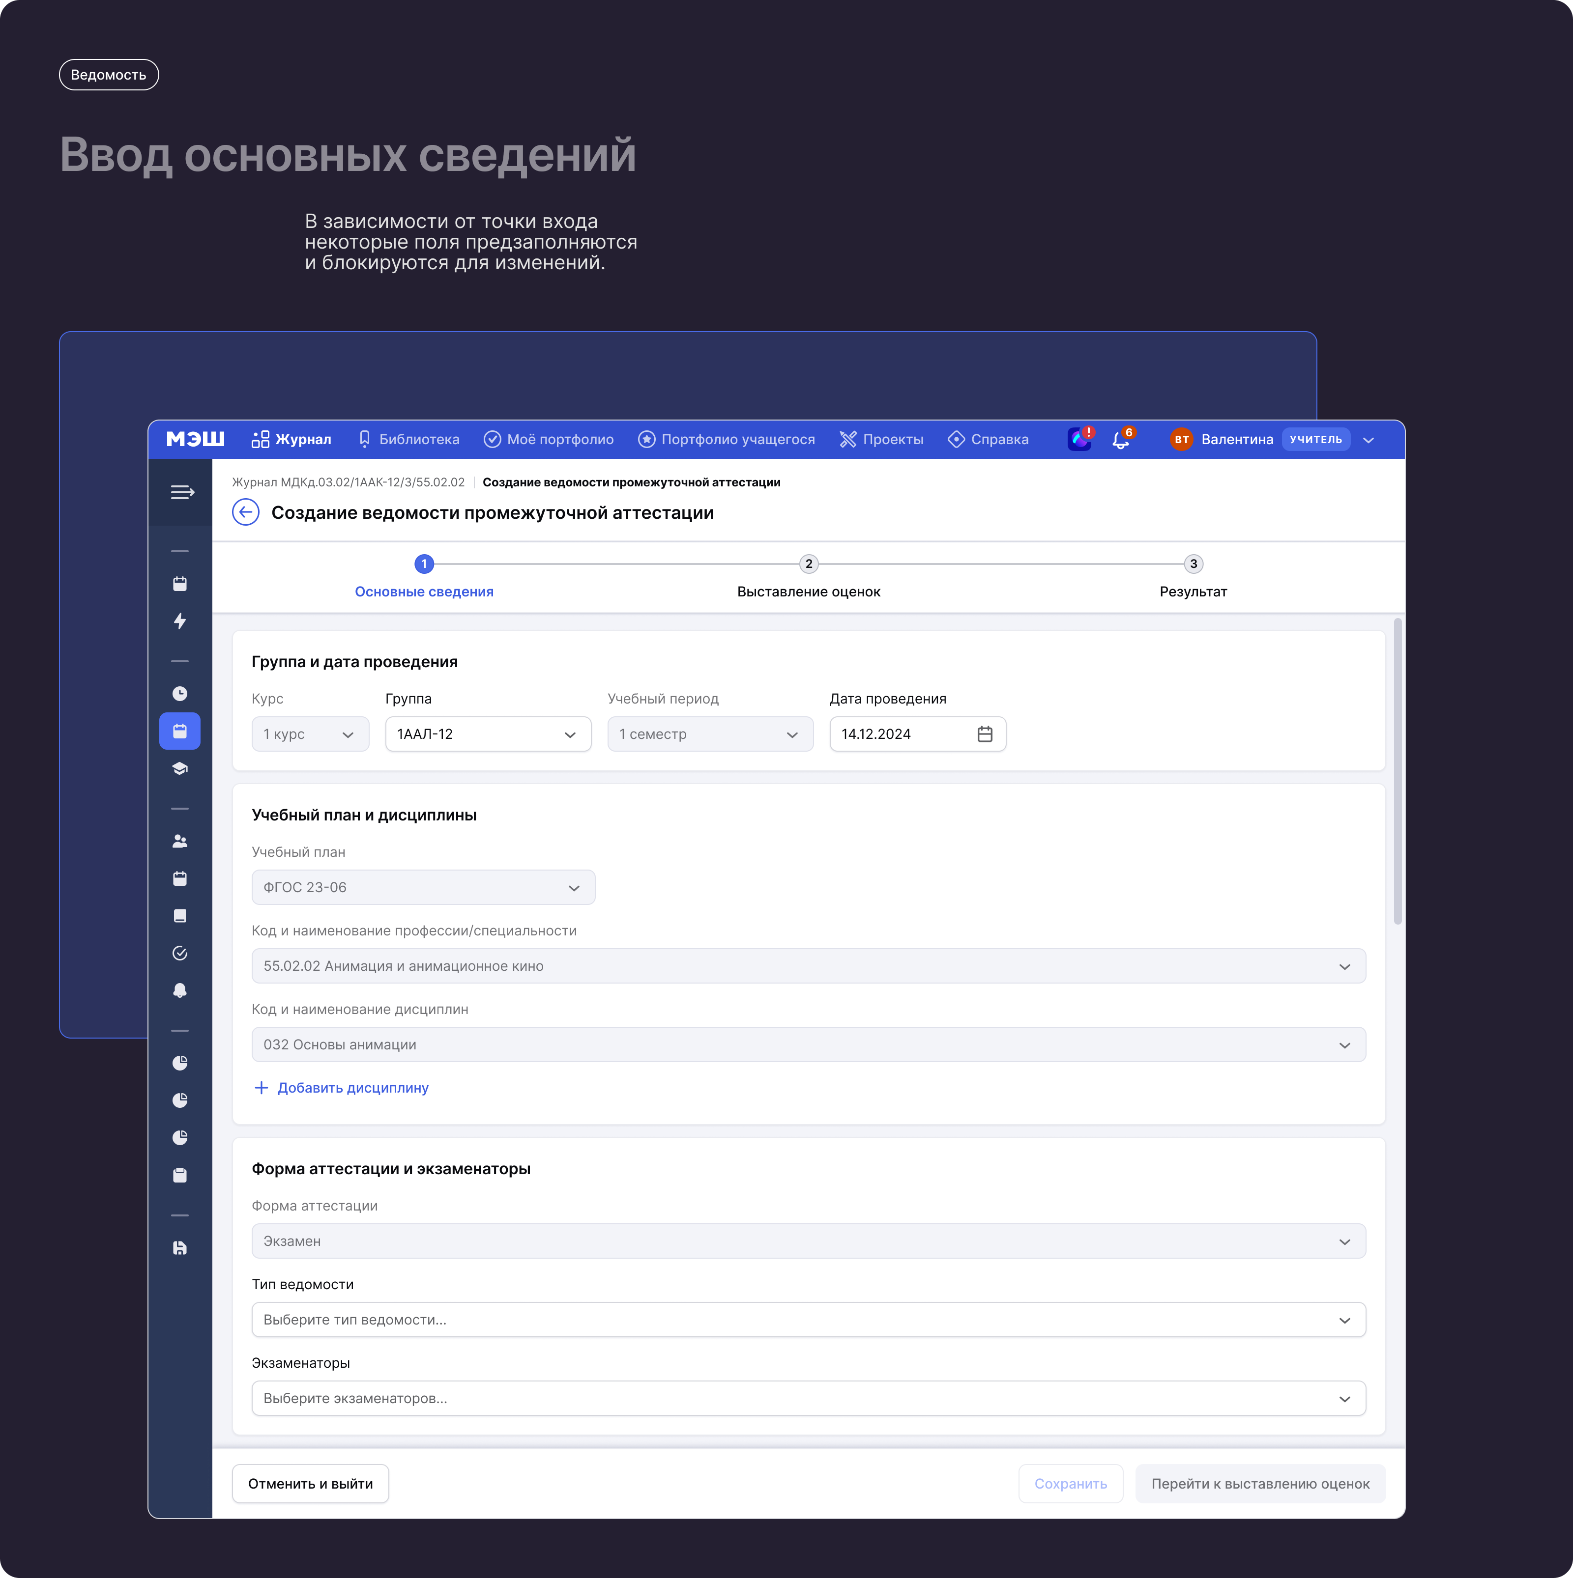1573x1578 pixels.
Task: Expand user profile chevron near УЧИТЕЛЬ
Action: tap(1369, 439)
